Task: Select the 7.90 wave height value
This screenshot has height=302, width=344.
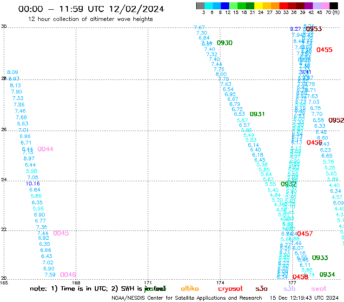Action: click(x=16, y=92)
